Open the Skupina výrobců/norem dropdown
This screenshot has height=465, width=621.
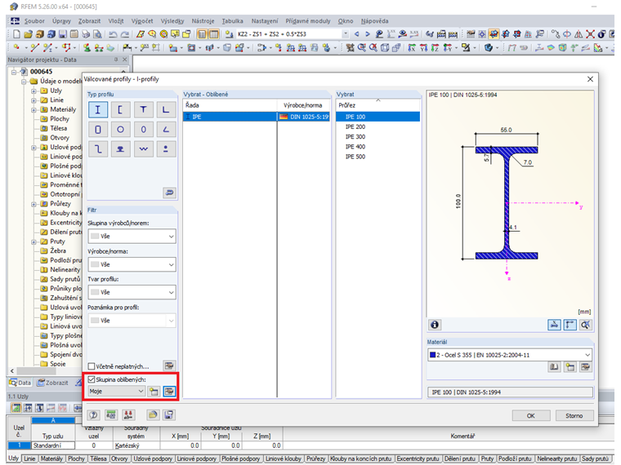point(132,236)
